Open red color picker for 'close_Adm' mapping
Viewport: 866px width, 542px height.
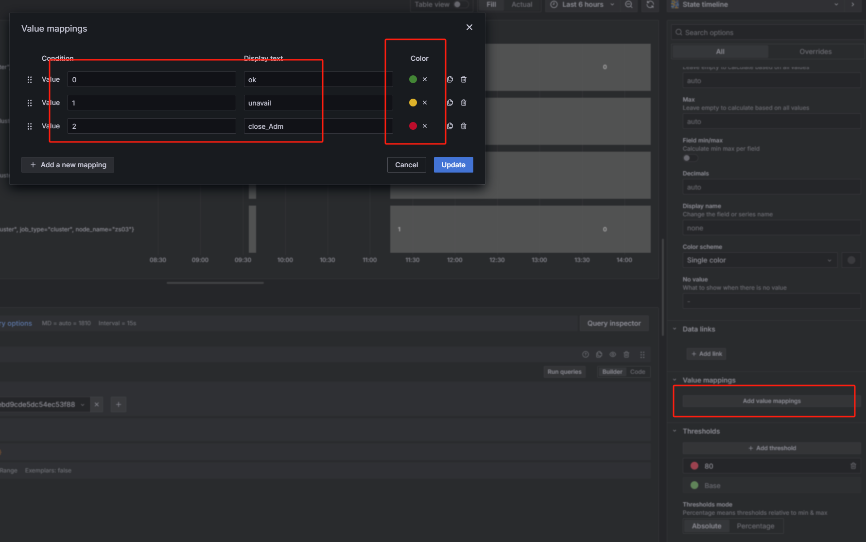point(413,126)
